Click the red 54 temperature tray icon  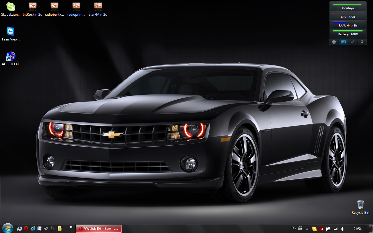point(321,229)
